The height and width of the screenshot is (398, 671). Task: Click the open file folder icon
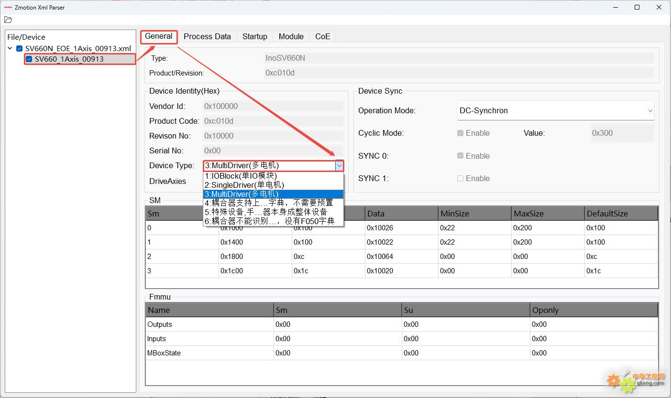pos(8,20)
